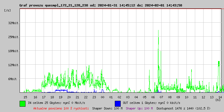The width and height of the screenshot is (224, 112).
Task: Click the '22' hour label on the x-axis
Action: pos(86,97)
